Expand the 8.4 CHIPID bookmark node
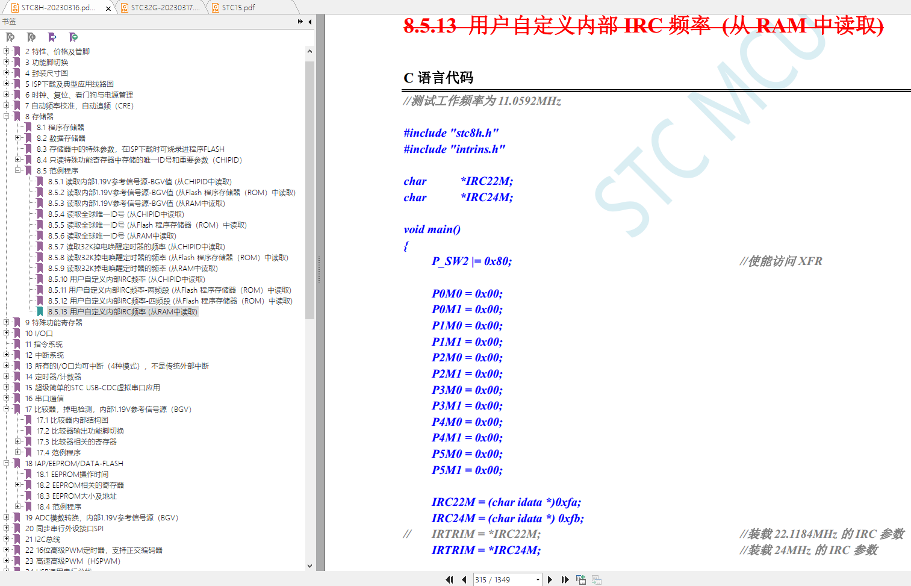The width and height of the screenshot is (911, 586). point(18,160)
